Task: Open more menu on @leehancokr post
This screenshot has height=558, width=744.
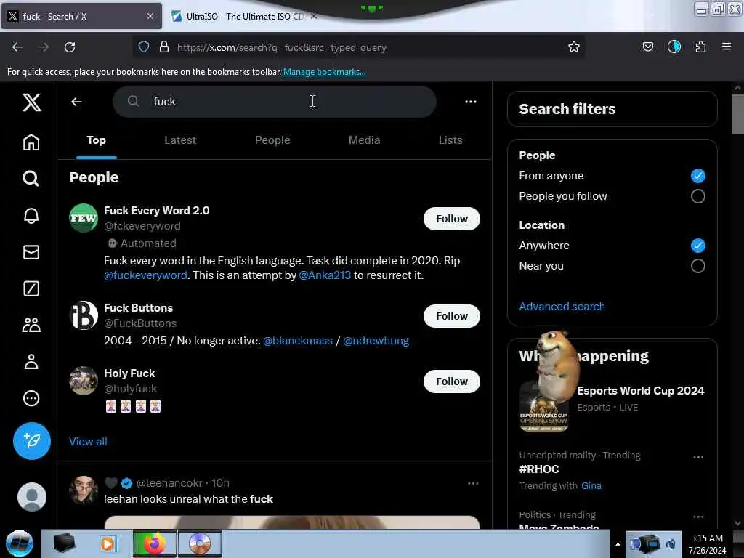Action: click(x=473, y=483)
